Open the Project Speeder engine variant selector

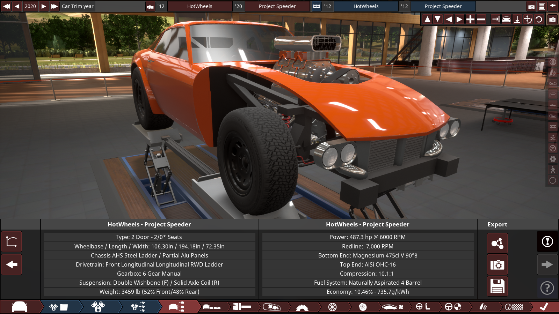(443, 6)
